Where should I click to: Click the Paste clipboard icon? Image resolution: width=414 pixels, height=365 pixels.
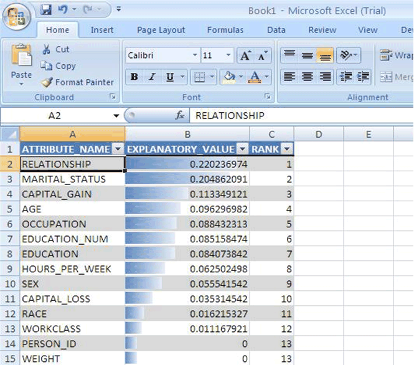coord(21,57)
